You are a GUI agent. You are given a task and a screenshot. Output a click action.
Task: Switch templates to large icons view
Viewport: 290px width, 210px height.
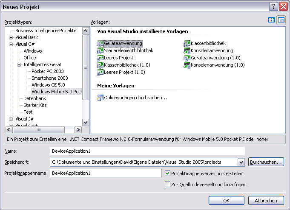tap(271, 20)
